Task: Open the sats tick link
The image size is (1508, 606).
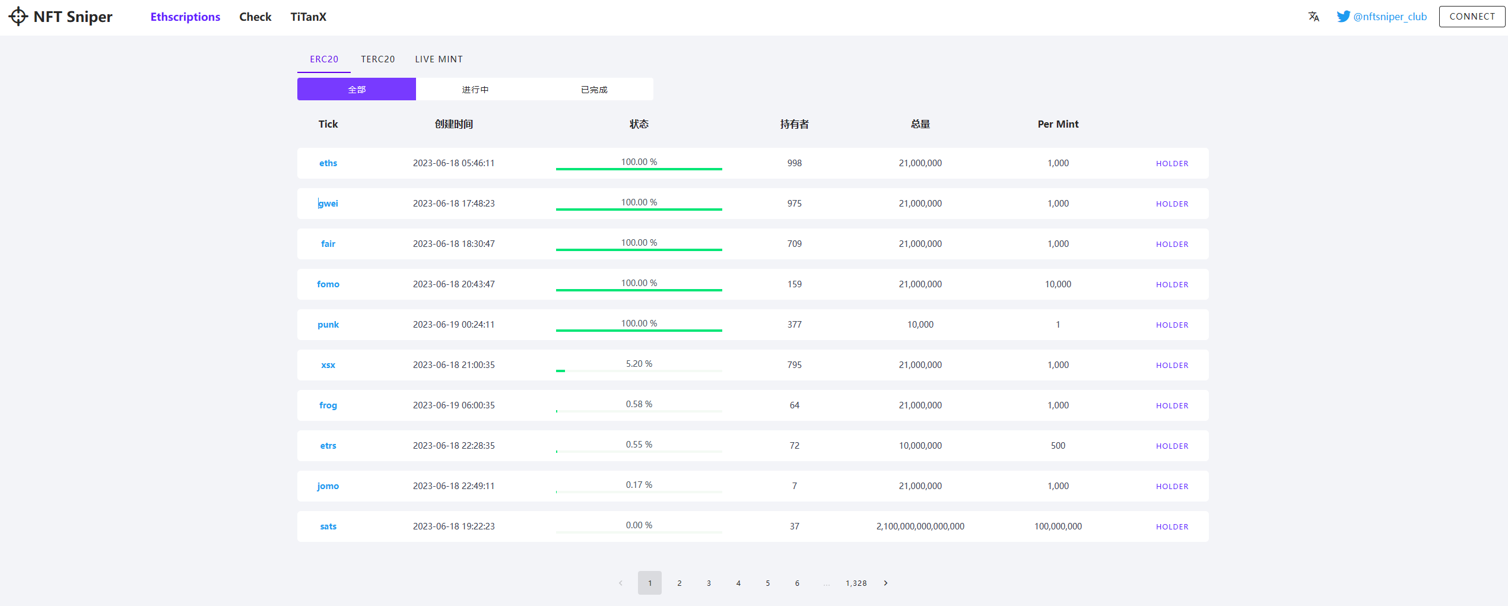Action: (328, 526)
